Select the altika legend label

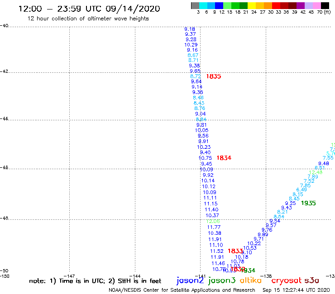point(251,280)
